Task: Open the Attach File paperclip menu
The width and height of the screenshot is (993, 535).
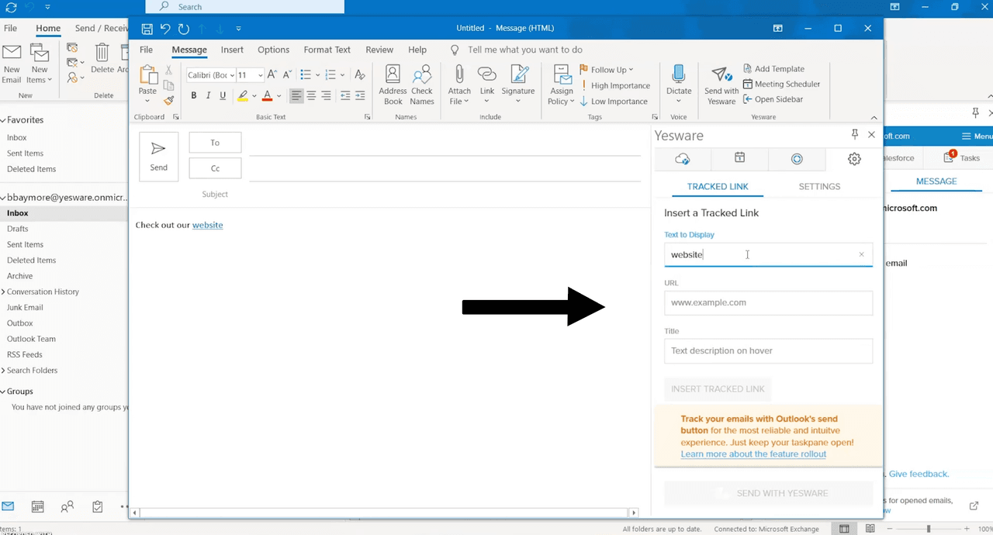Action: point(459,85)
